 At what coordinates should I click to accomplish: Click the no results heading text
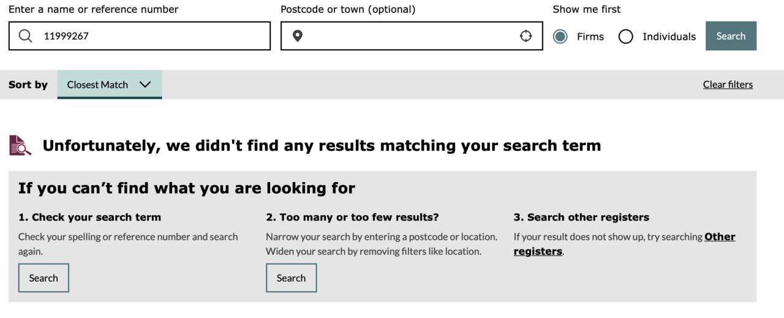tap(322, 146)
